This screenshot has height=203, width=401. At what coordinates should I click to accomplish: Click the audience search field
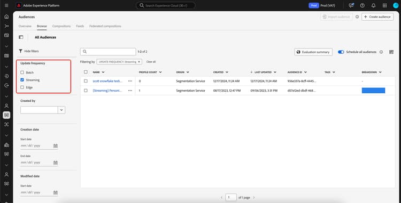[x=108, y=52]
